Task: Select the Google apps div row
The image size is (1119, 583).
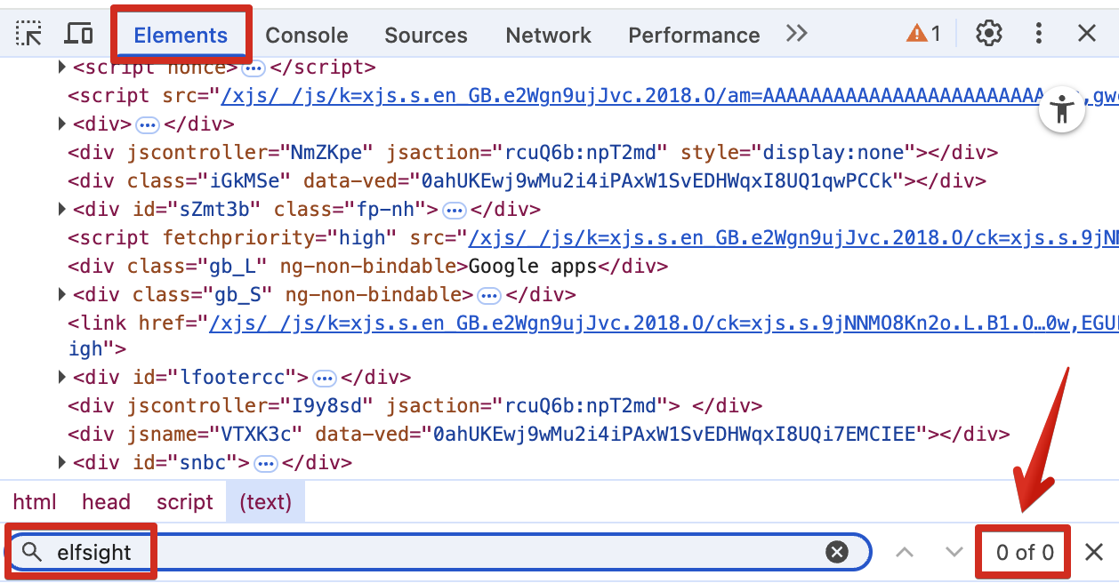Action: (x=367, y=267)
